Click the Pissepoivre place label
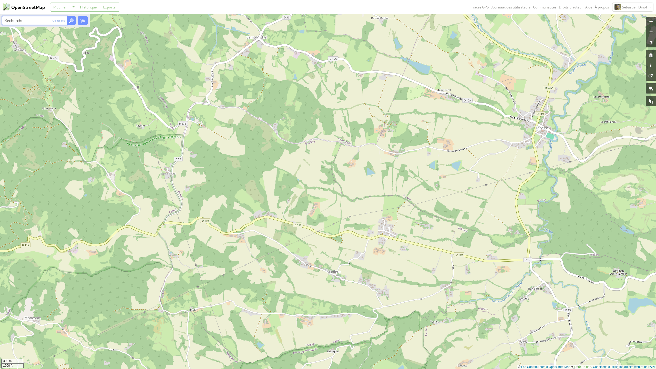 click(x=49, y=108)
